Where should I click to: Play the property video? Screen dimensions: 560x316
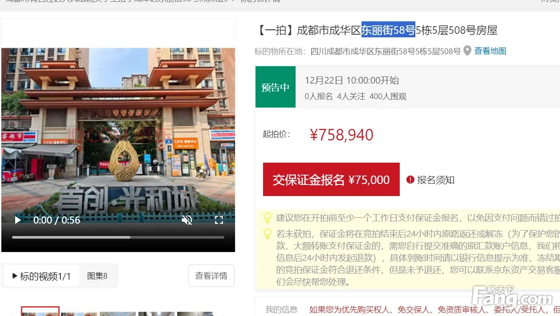(x=18, y=220)
